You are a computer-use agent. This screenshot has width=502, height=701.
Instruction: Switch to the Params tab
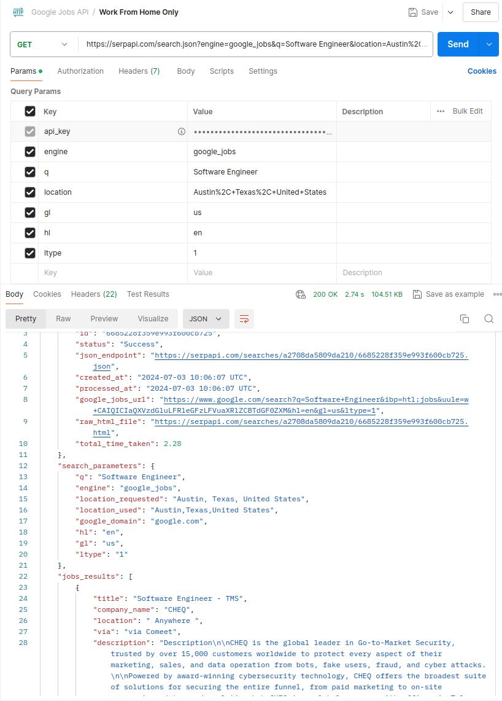pos(26,71)
